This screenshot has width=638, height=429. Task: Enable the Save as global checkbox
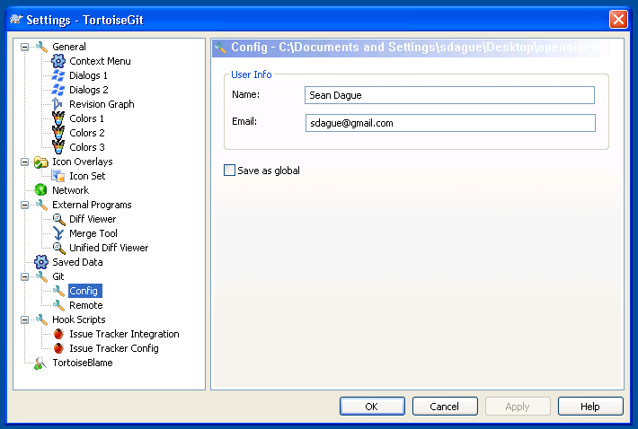[x=229, y=171]
